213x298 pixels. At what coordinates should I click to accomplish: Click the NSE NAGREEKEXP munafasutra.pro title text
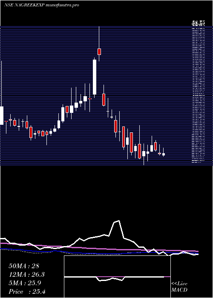tap(41, 5)
